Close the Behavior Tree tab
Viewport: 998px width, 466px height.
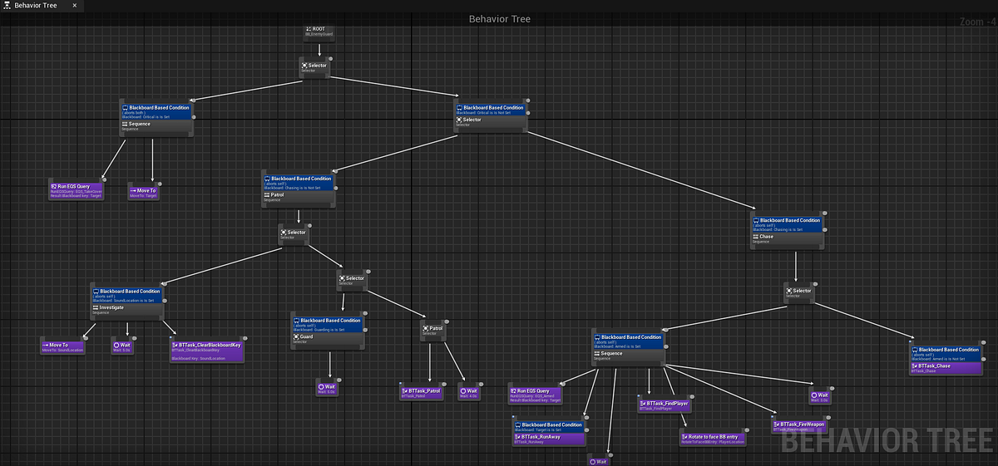(75, 5)
